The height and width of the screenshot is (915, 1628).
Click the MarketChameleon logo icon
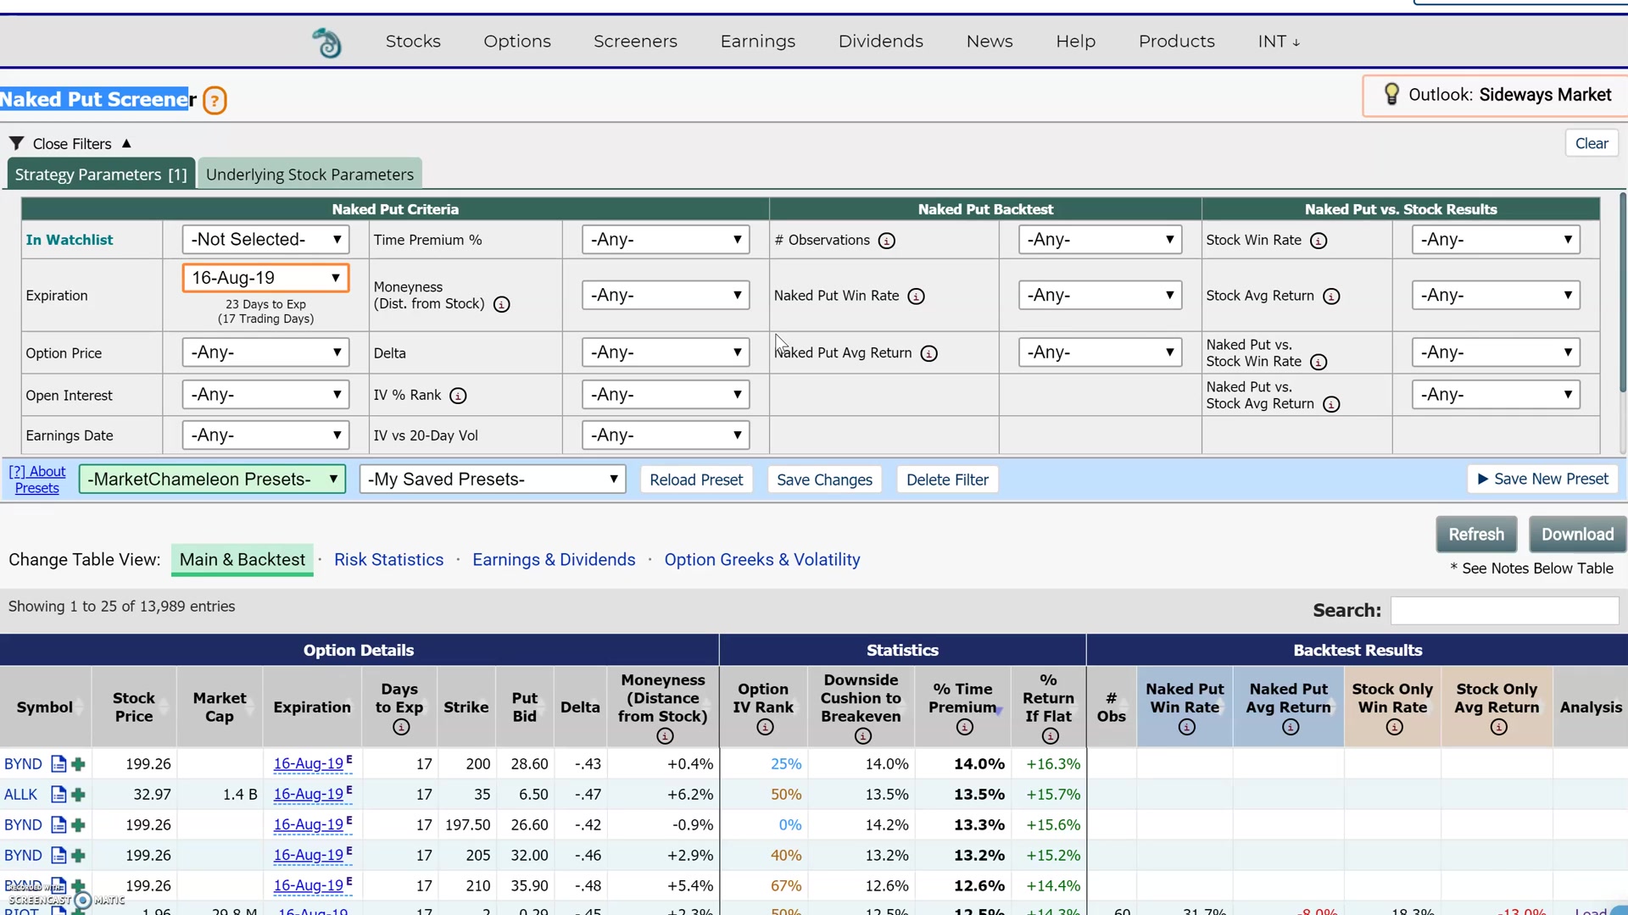(x=326, y=42)
